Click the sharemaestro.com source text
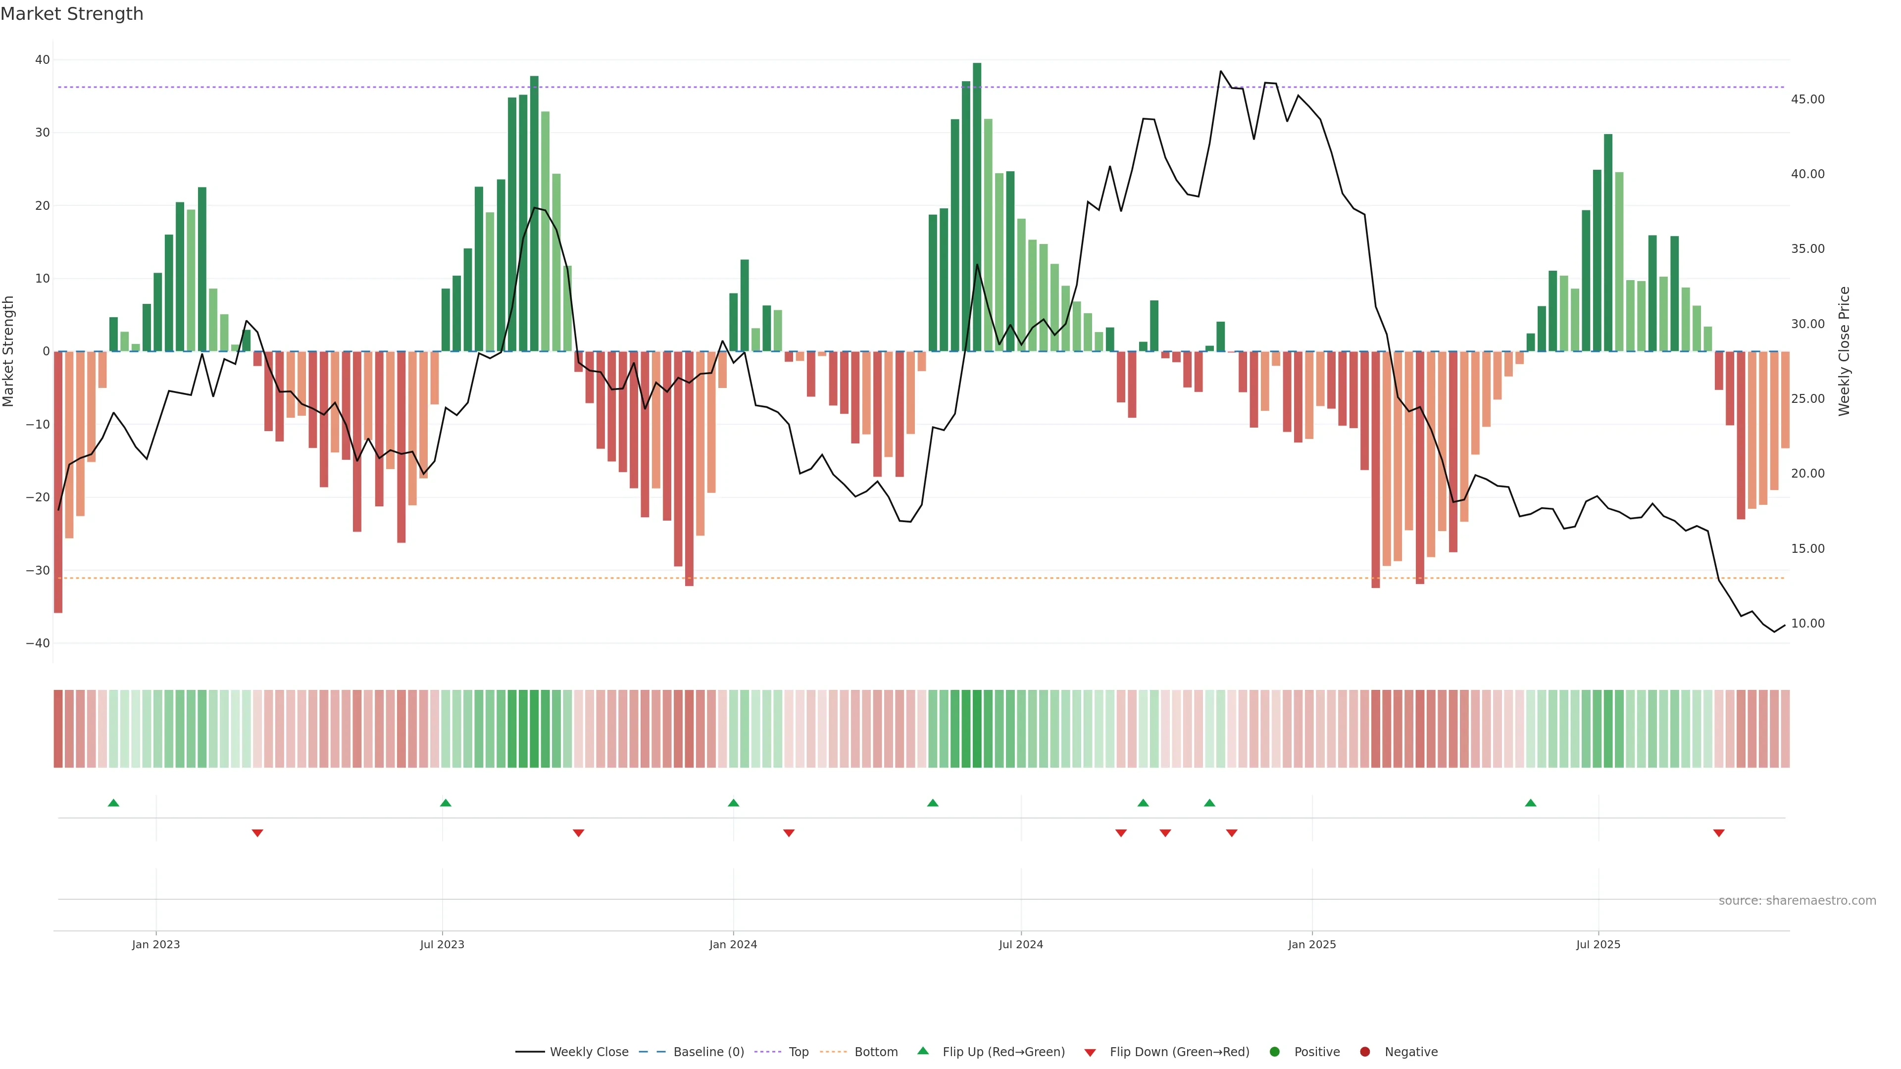1901x1069 pixels. [1797, 900]
